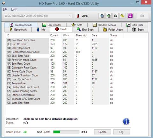Switch to Info tab
Viewport: 153px width, 138px height.
[41, 30]
